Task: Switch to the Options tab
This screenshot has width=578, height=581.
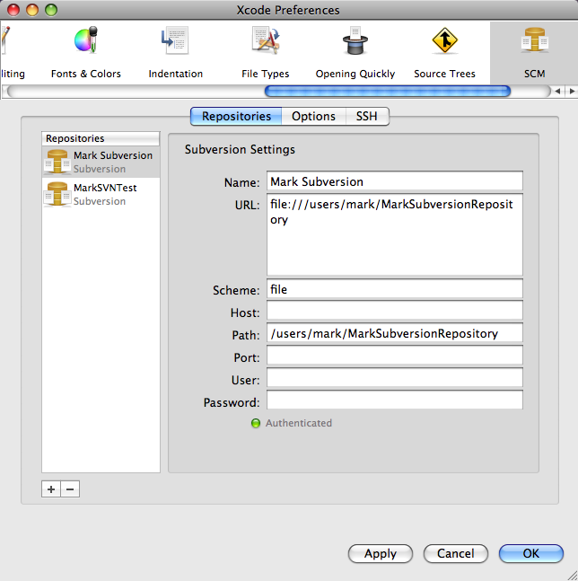Action: pos(313,117)
